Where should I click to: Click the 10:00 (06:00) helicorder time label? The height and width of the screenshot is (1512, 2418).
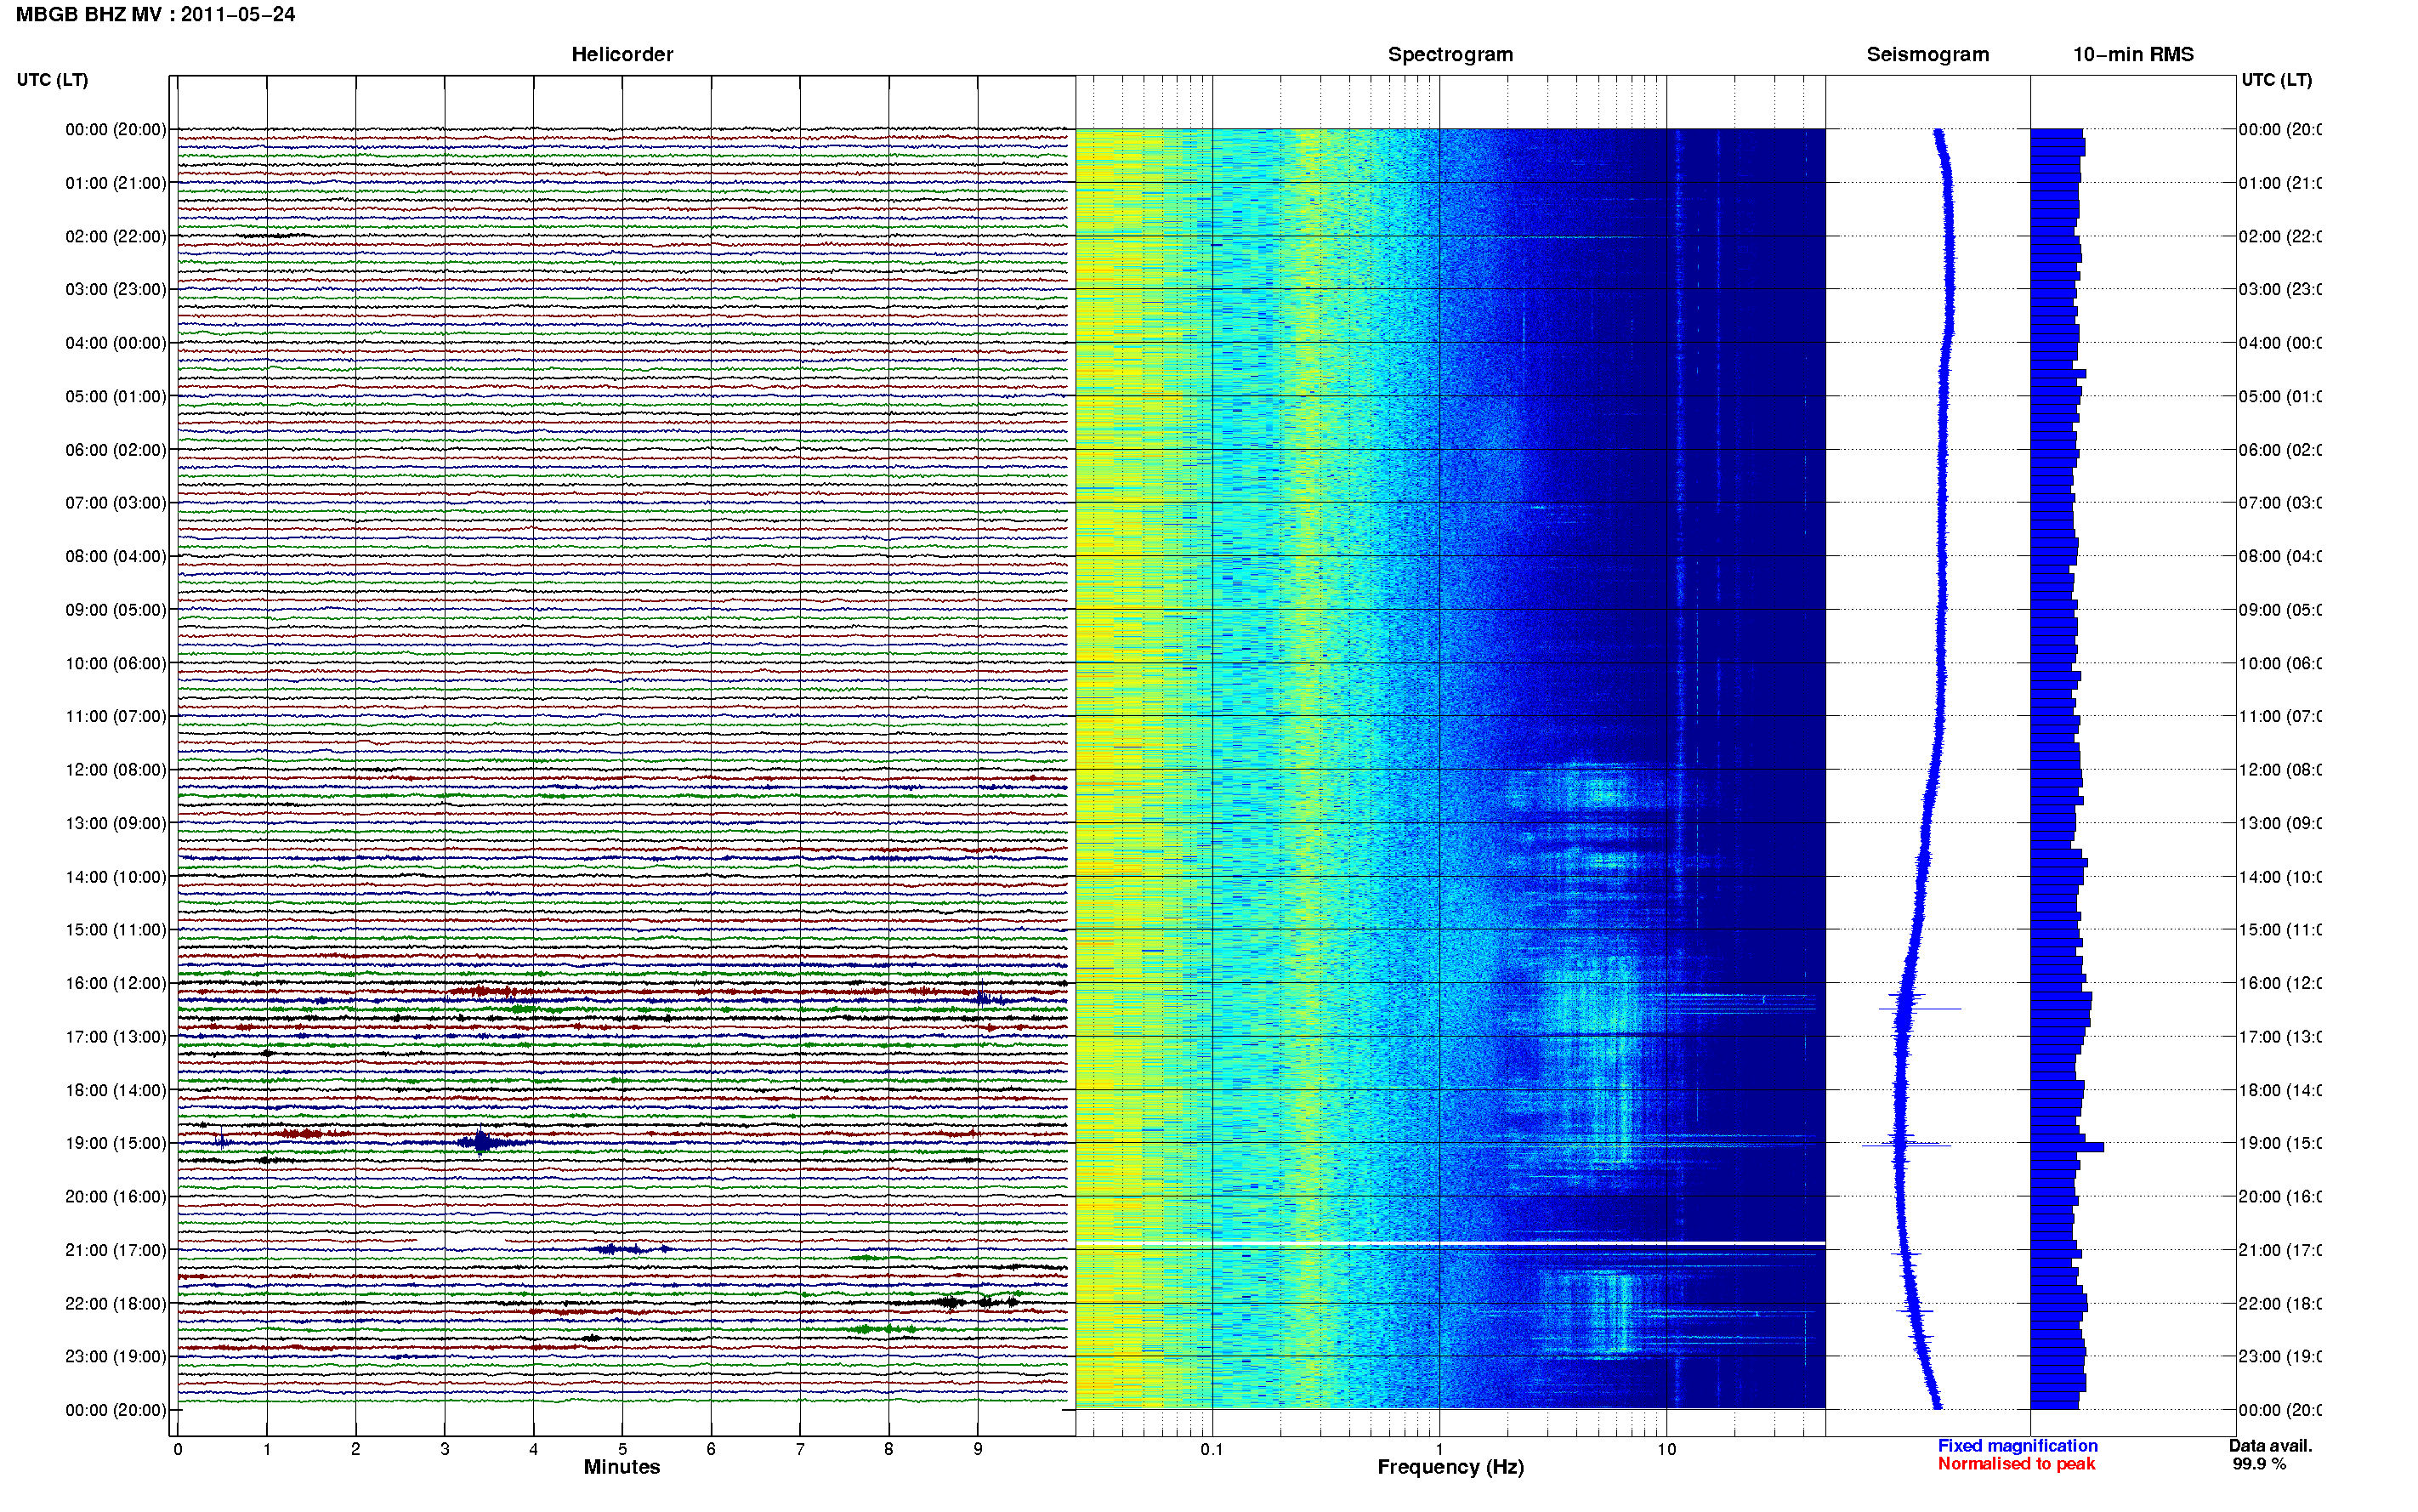pos(116,664)
